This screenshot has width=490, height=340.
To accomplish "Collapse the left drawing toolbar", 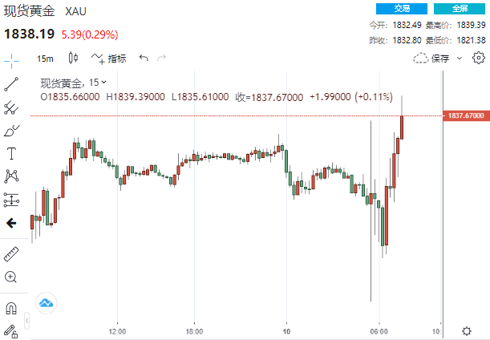I will tap(30, 322).
